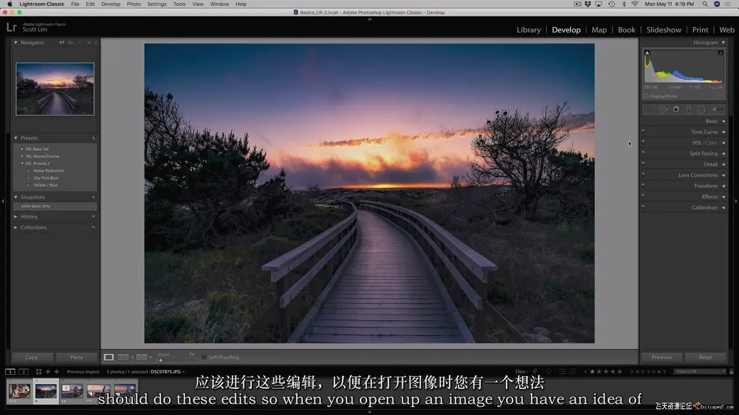The width and height of the screenshot is (739, 415).
Task: Select main window display button 1
Action: click(10, 371)
